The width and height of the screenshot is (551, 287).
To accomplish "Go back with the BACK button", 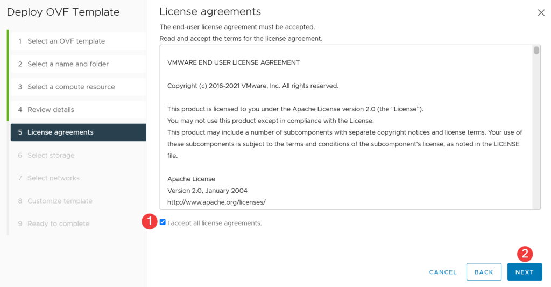I will [484, 272].
